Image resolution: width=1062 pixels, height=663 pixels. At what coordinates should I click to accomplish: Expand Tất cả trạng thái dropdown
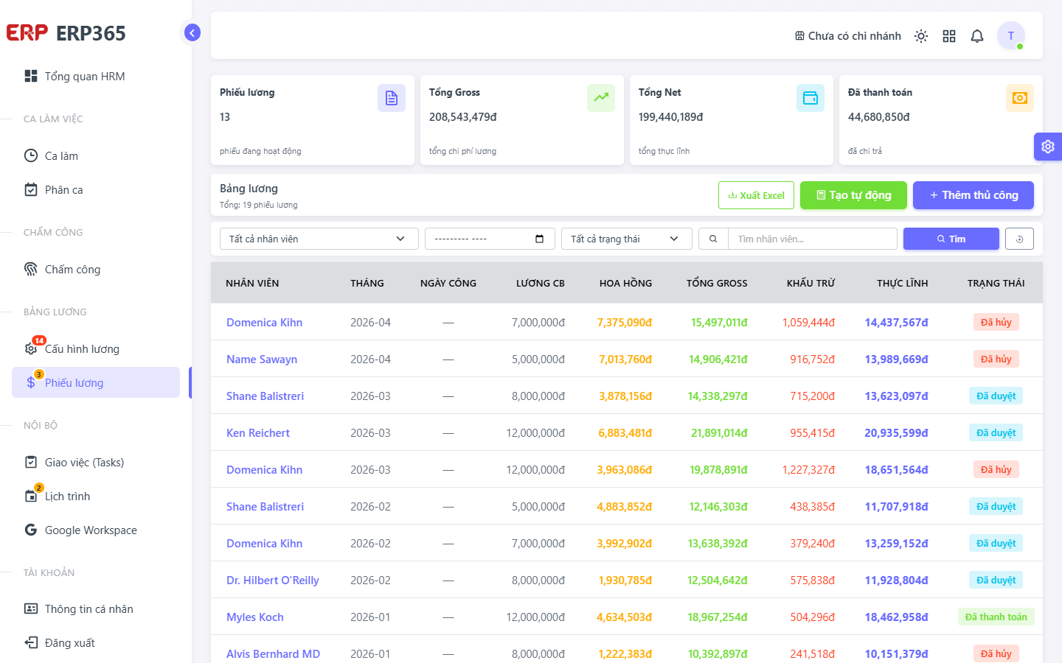tap(627, 239)
